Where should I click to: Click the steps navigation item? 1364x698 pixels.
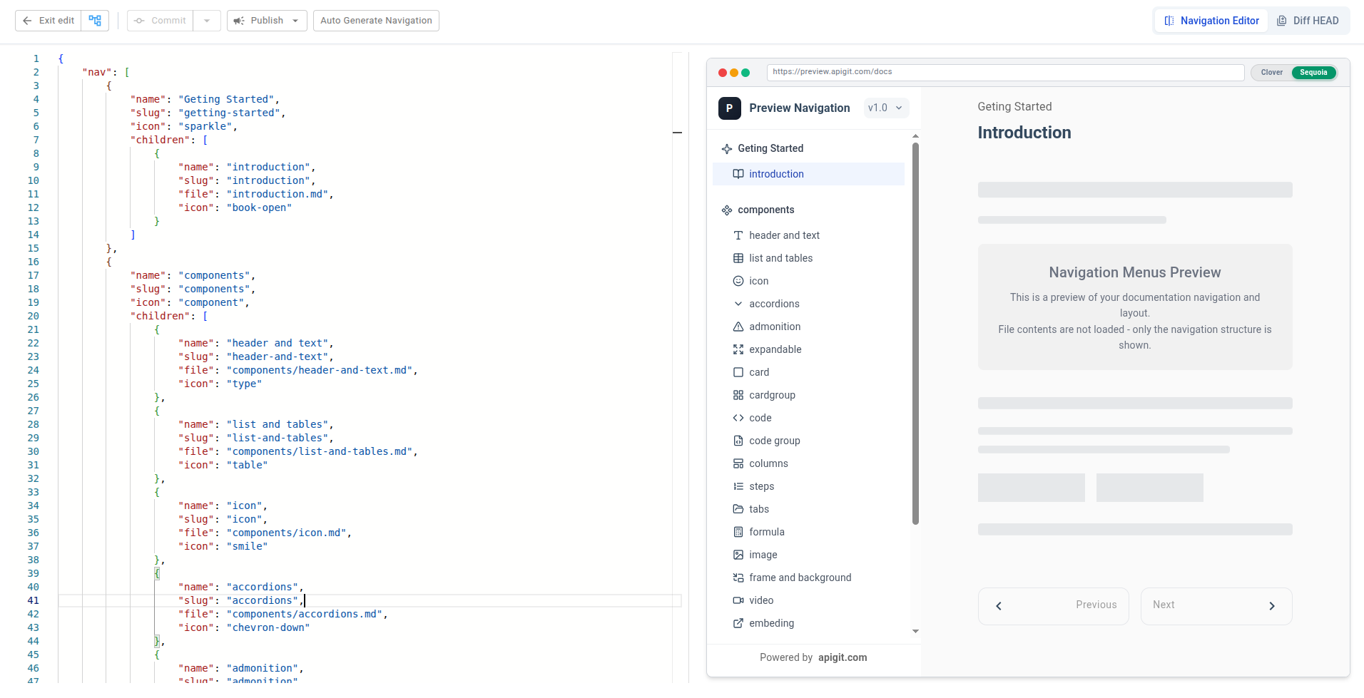[x=808, y=486]
